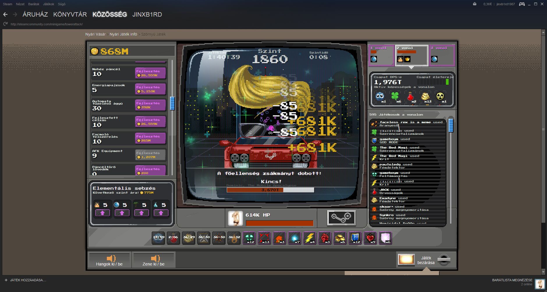
Task: Activate the blue shield God Mode ability
Action: point(355,238)
